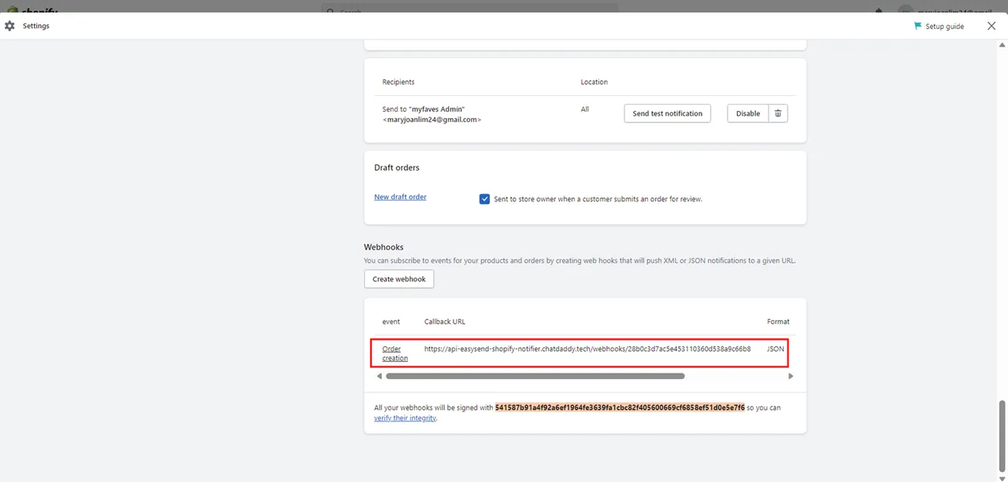Close the Settings panel with X
This screenshot has height=482, width=1008.
pyautogui.click(x=991, y=26)
